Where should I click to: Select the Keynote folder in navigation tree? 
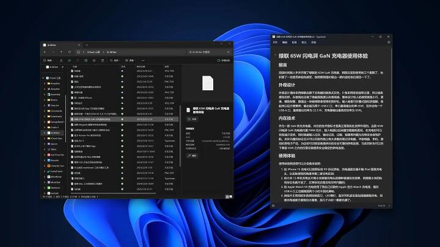53,160
